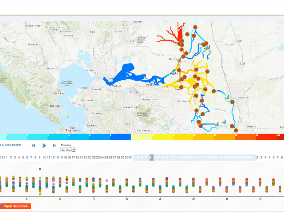The width and height of the screenshot is (284, 213).
Task: Click the 'Napa' map label
Action: coord(92,32)
